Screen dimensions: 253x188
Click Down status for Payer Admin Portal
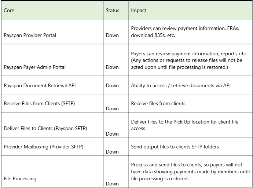112,67
